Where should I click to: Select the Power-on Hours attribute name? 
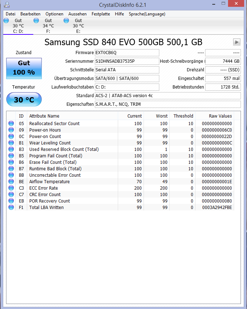coord(45,130)
